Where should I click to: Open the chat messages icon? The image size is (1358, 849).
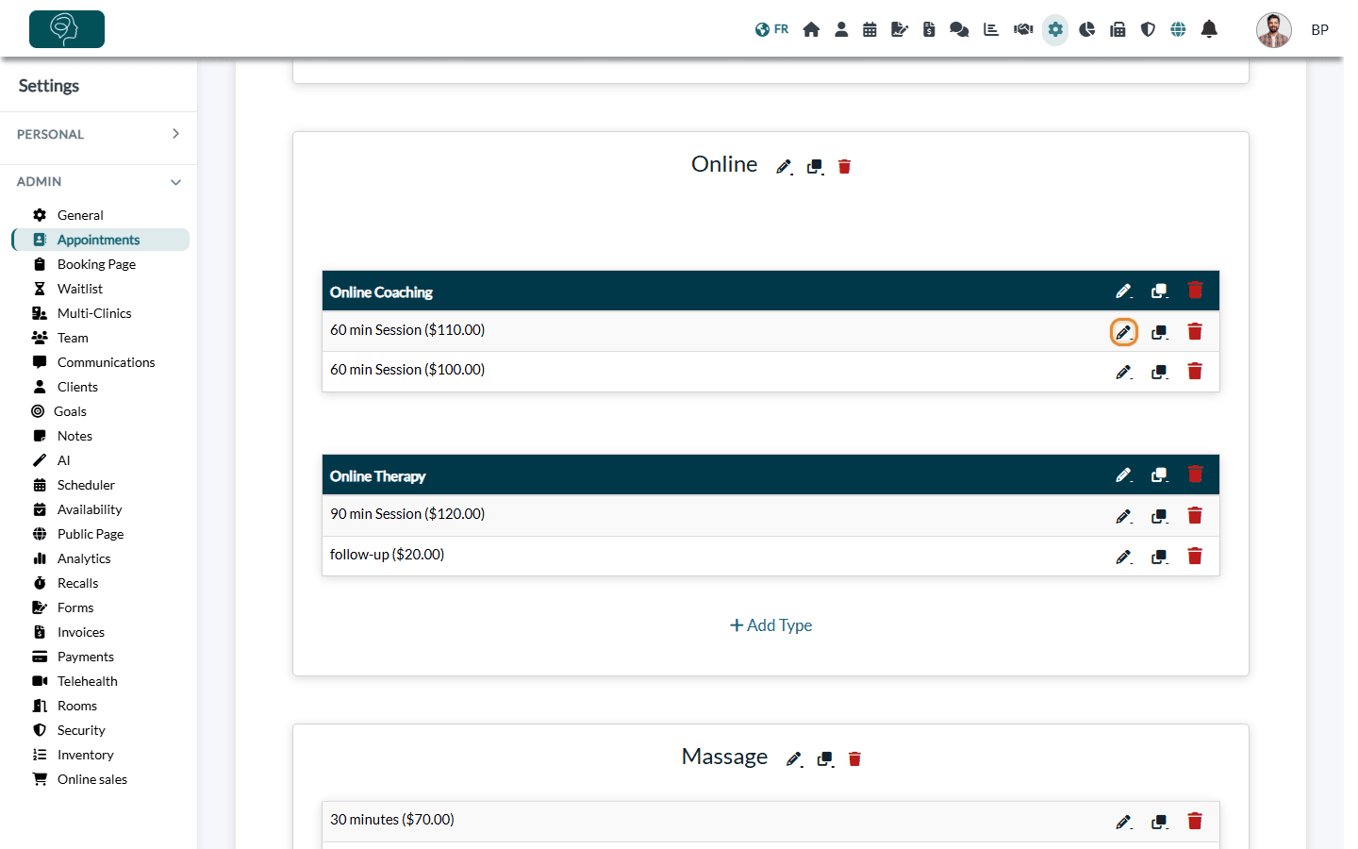pyautogui.click(x=959, y=29)
